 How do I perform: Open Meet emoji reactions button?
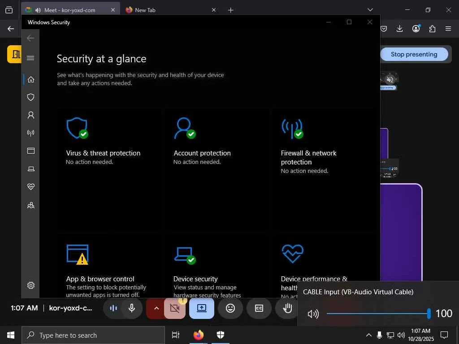pos(230,308)
